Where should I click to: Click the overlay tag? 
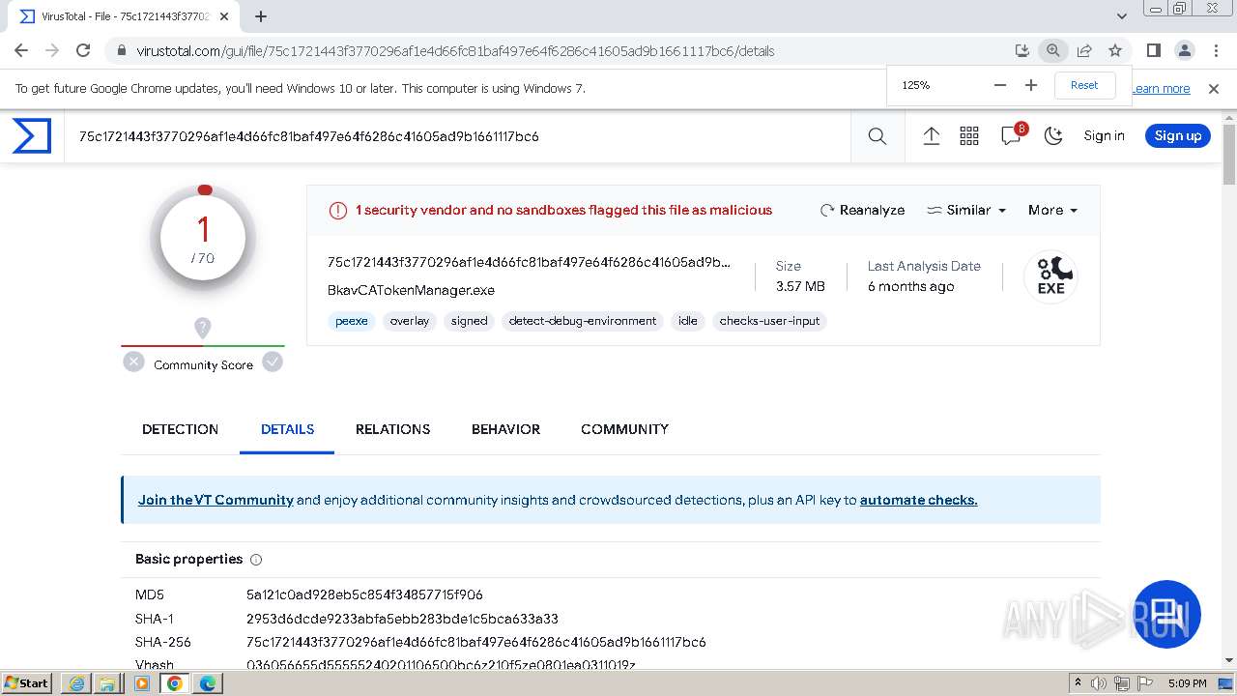click(x=410, y=321)
